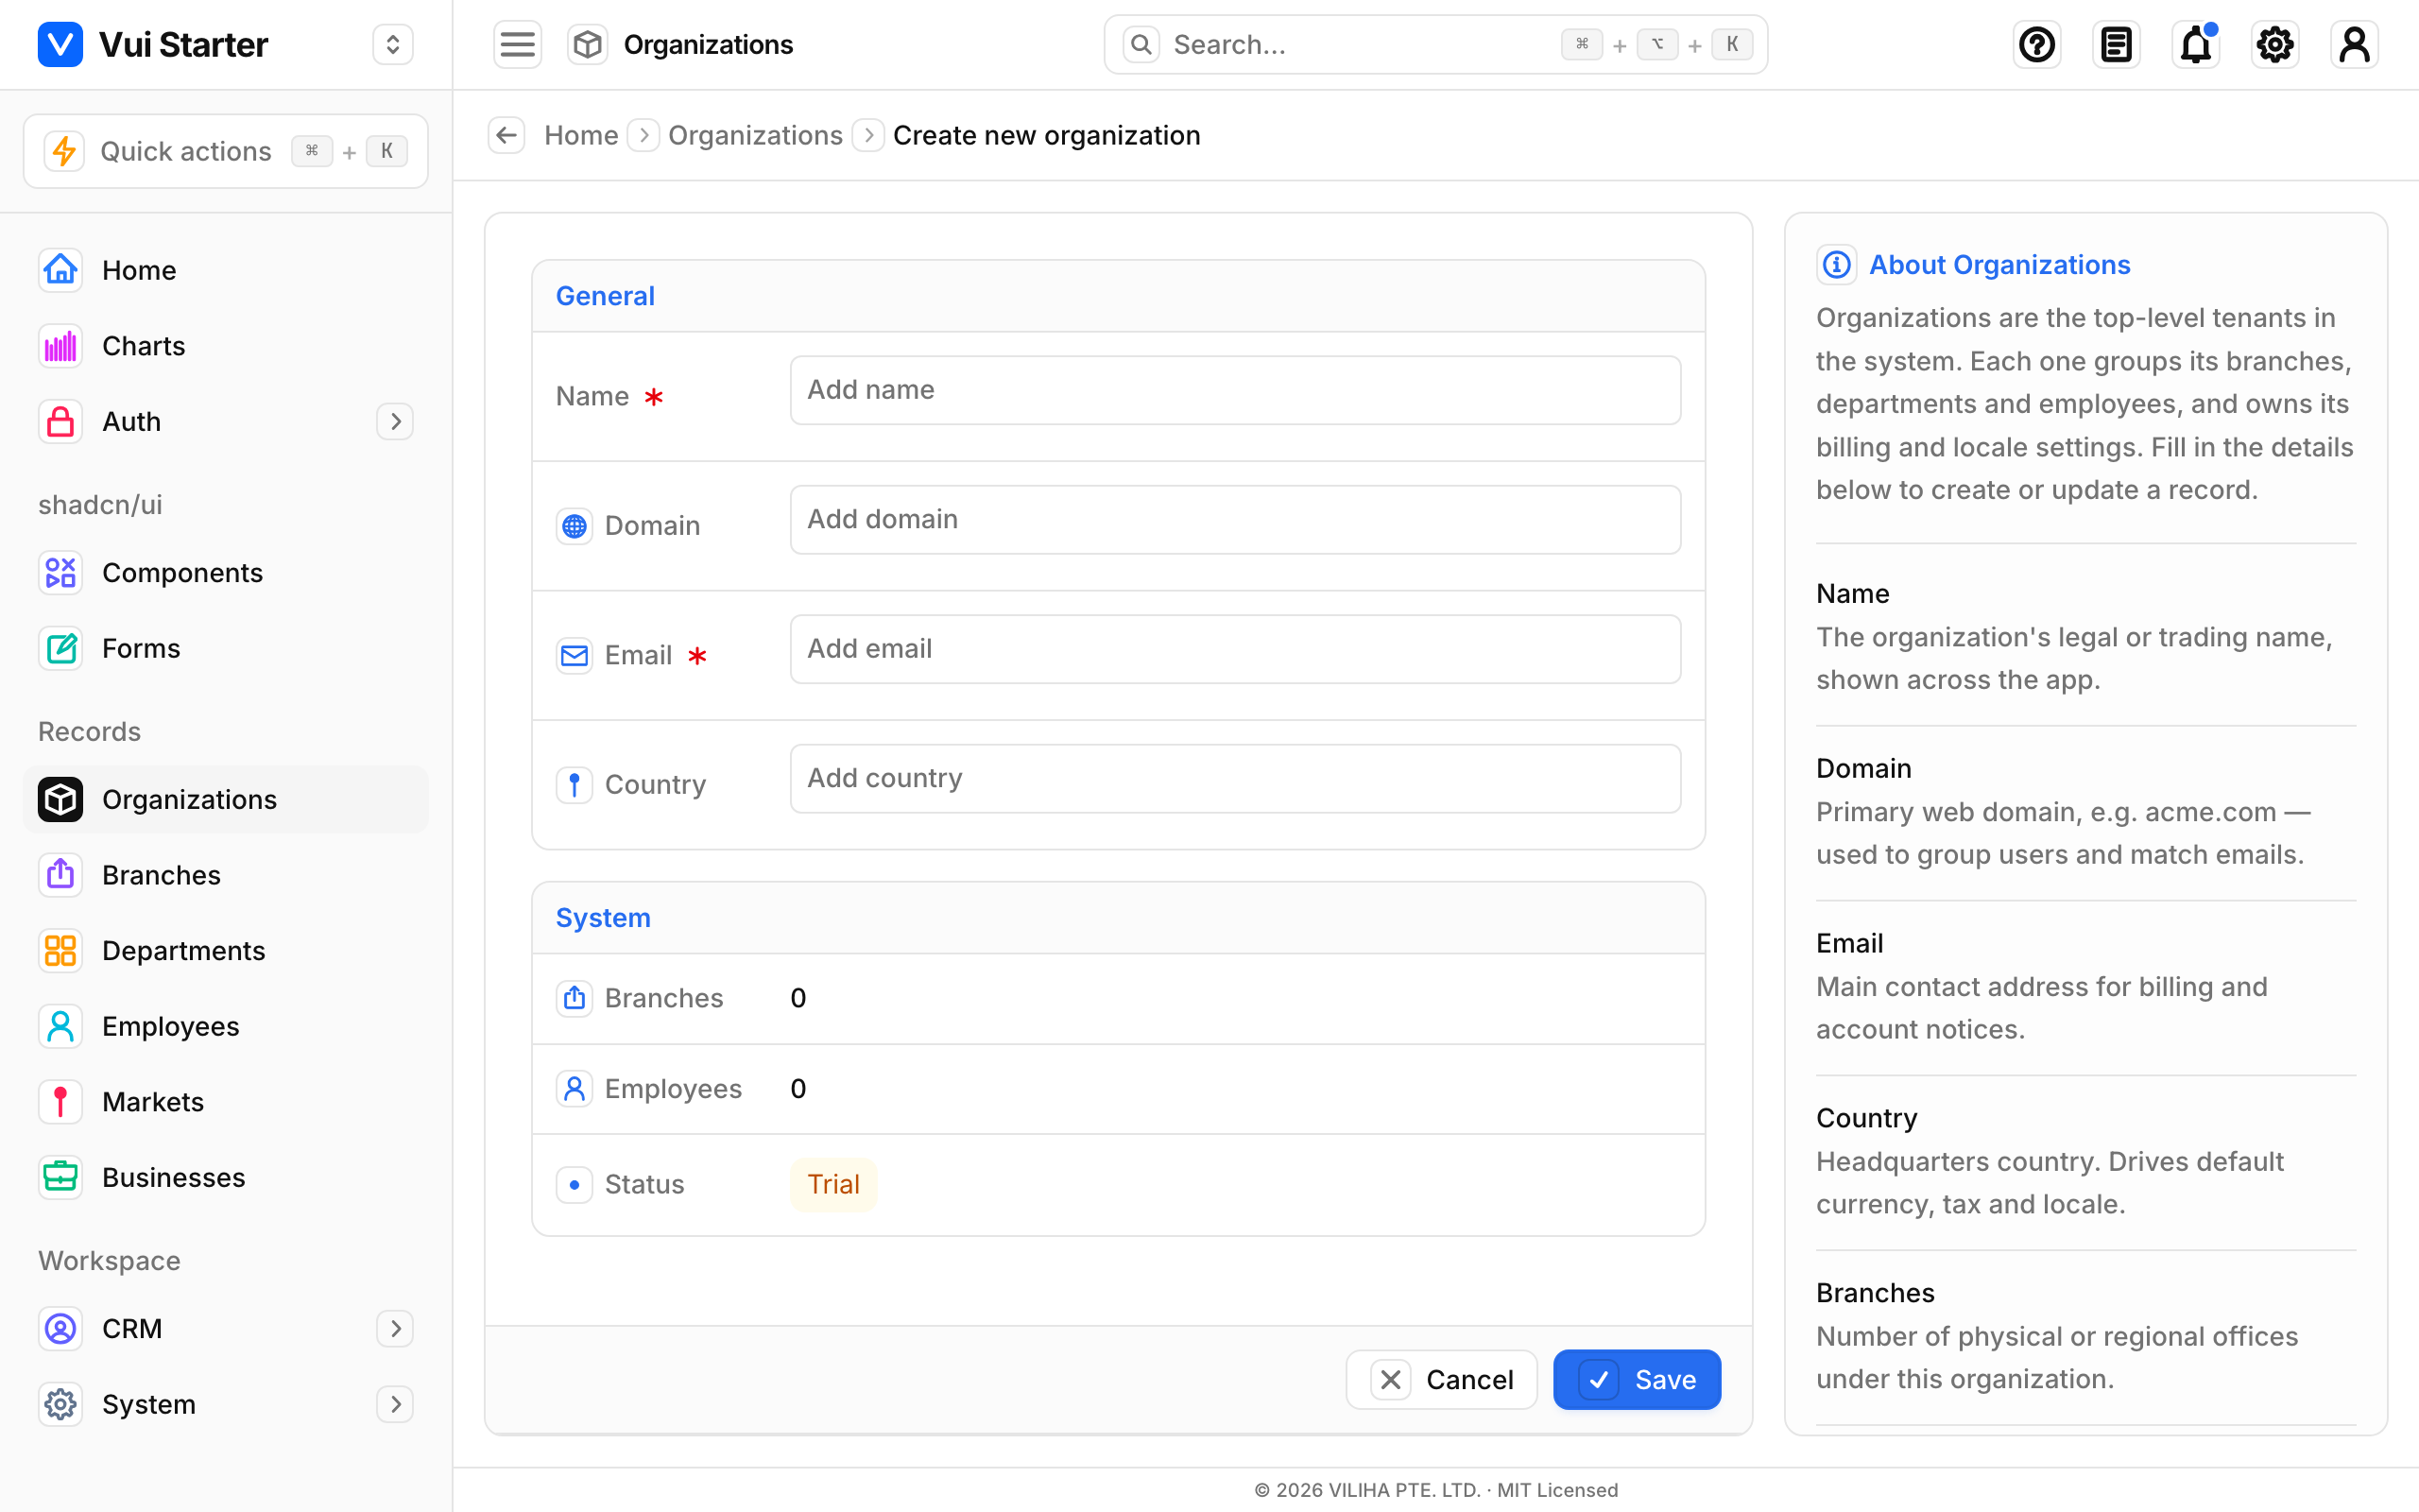Screen dimensions: 2419x1512
Task: Open Forms in the sidebar
Action: point(226,648)
